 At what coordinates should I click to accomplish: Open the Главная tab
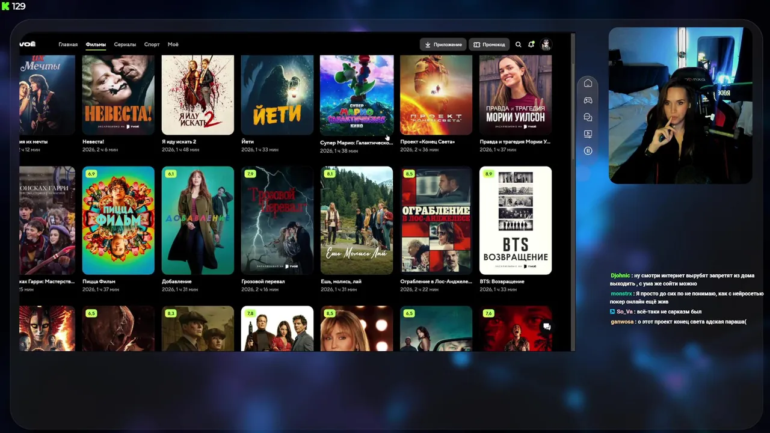click(68, 45)
